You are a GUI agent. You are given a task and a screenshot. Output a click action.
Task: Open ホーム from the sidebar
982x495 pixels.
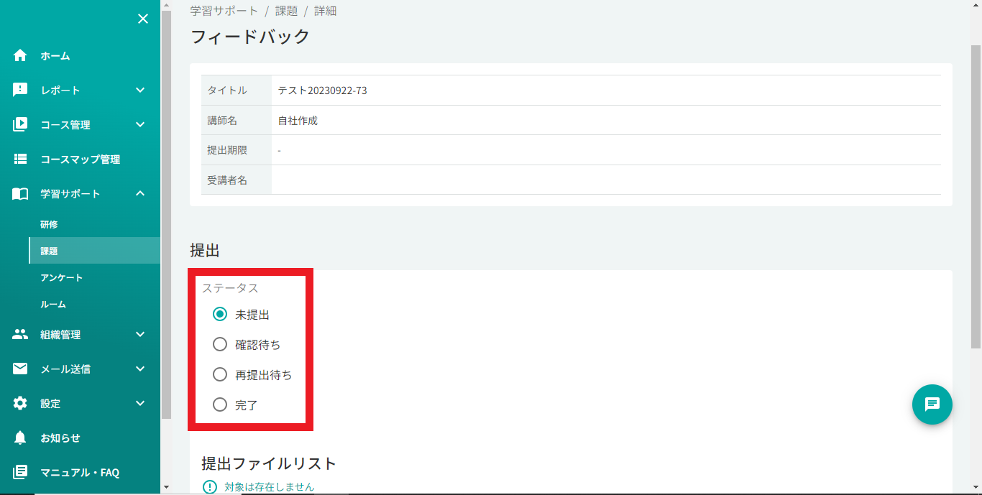(x=55, y=56)
